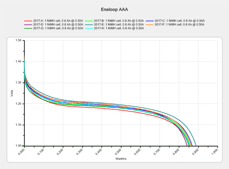Click the 0.900 x-axis tick label
The height and width of the screenshot is (169, 229).
click(x=195, y=152)
